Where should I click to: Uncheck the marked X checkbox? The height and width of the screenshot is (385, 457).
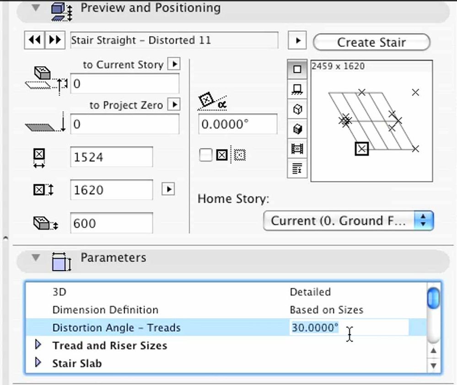(222, 155)
